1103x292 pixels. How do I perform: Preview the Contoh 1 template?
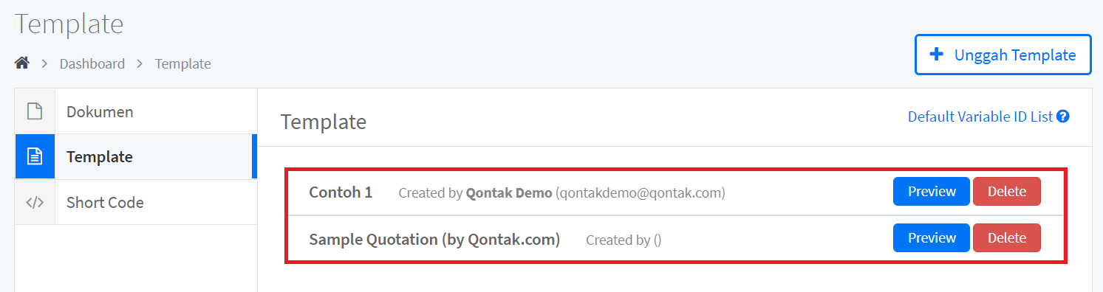[931, 192]
